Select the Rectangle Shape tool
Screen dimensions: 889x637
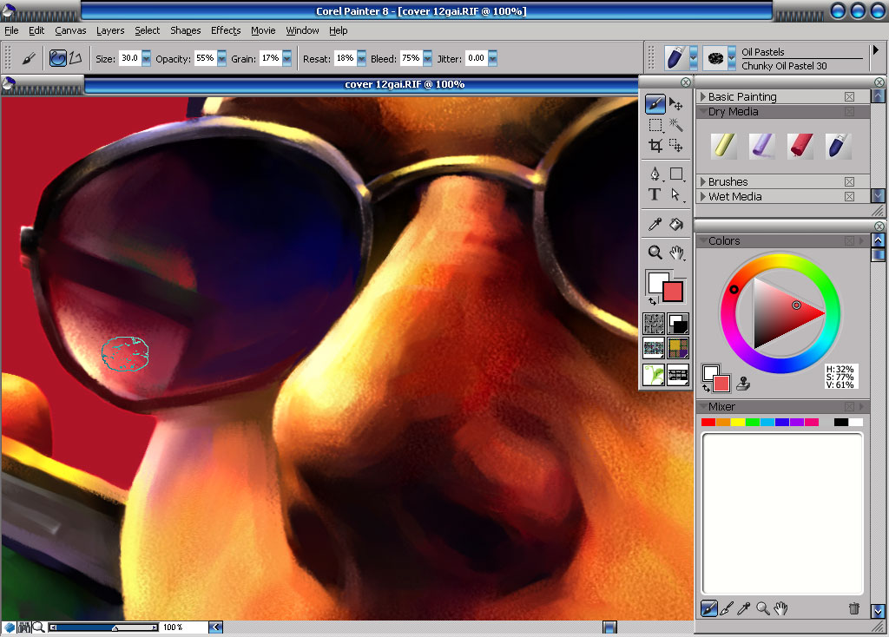pos(676,174)
